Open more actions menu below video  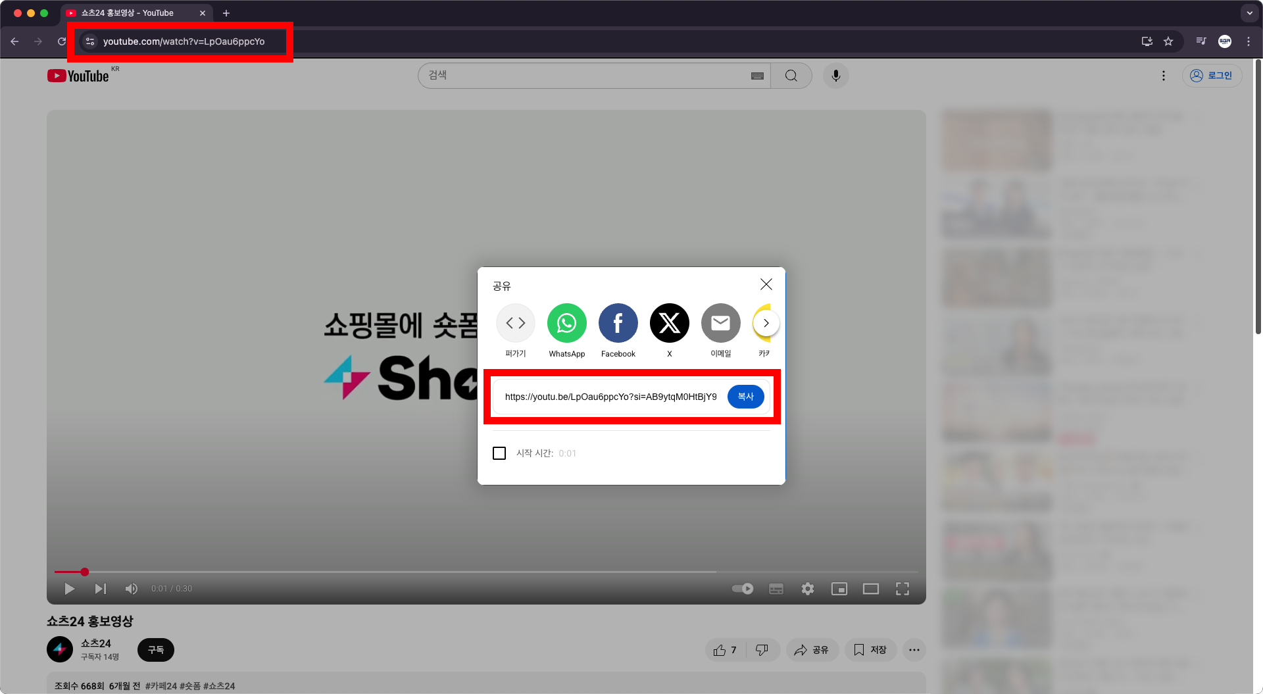914,650
